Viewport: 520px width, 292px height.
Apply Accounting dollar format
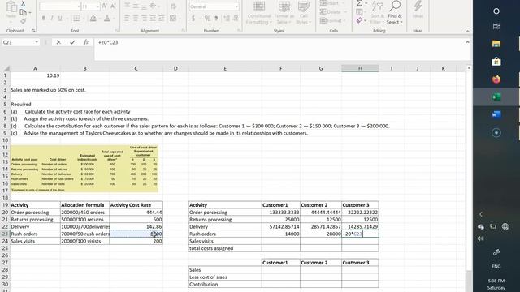coord(193,19)
